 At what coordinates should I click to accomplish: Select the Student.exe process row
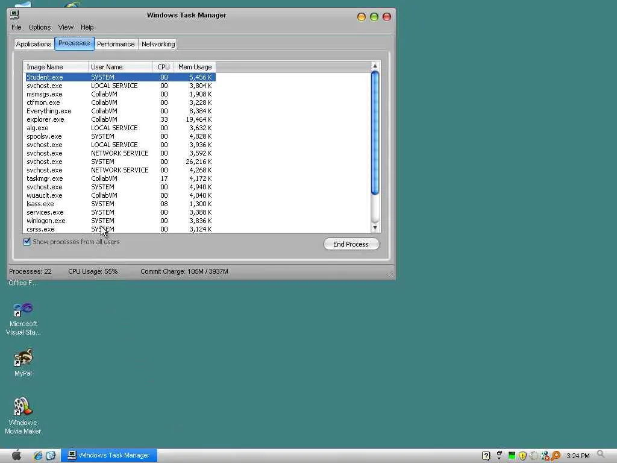(x=121, y=77)
